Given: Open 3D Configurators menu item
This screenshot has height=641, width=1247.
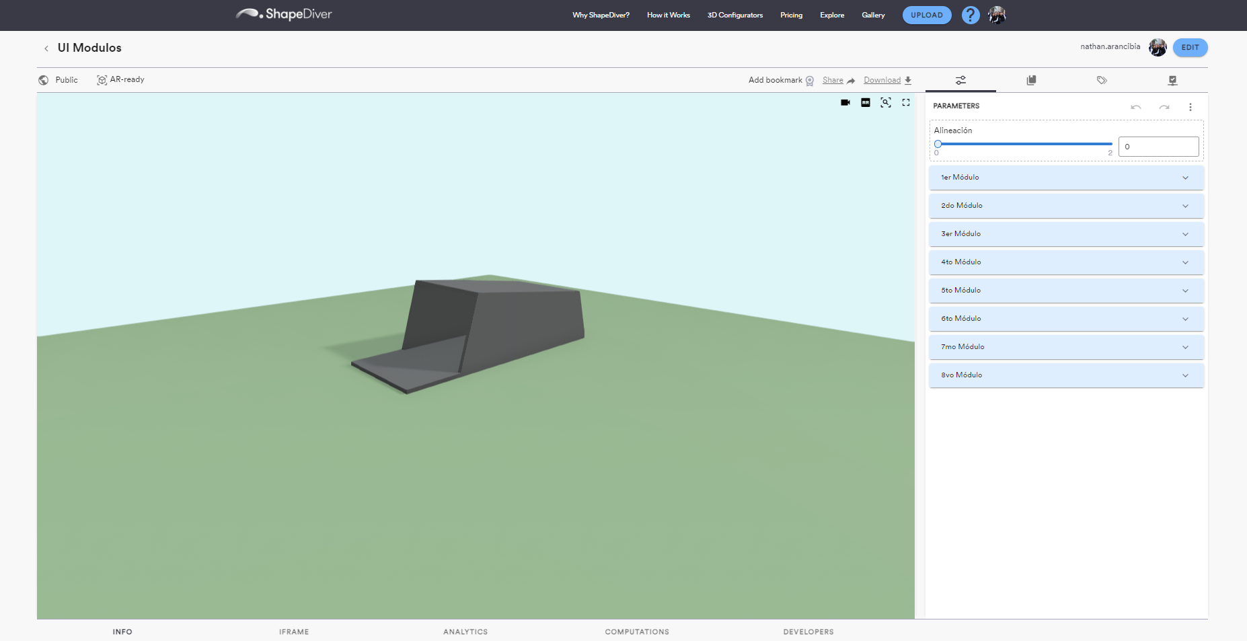Looking at the screenshot, I should pos(735,15).
